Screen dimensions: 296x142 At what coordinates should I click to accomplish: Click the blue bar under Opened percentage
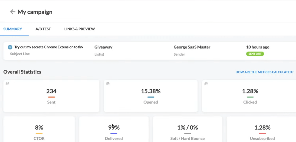pyautogui.click(x=151, y=97)
